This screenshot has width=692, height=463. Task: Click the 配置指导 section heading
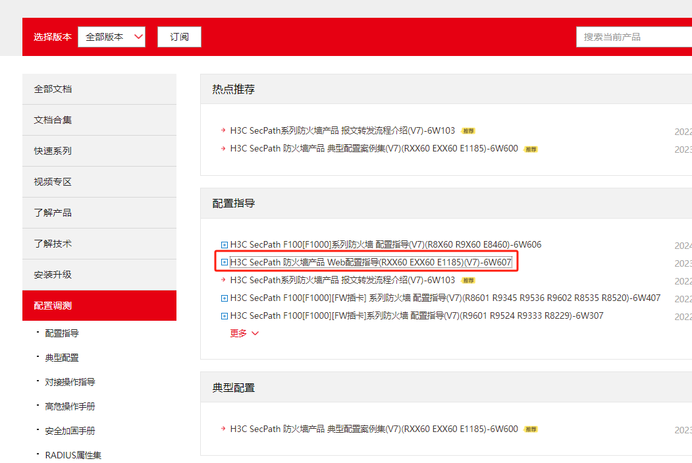point(234,204)
